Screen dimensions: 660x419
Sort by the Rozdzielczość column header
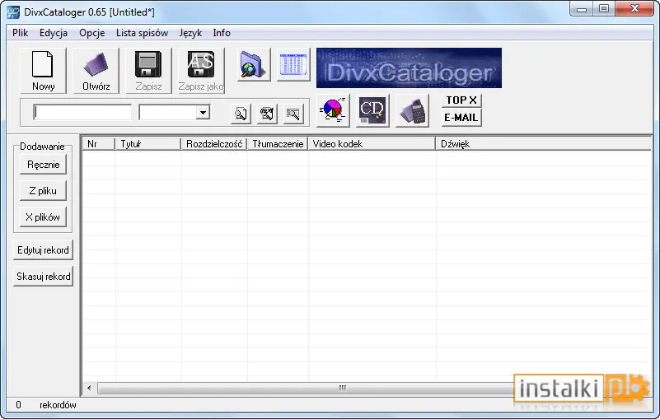tap(214, 144)
